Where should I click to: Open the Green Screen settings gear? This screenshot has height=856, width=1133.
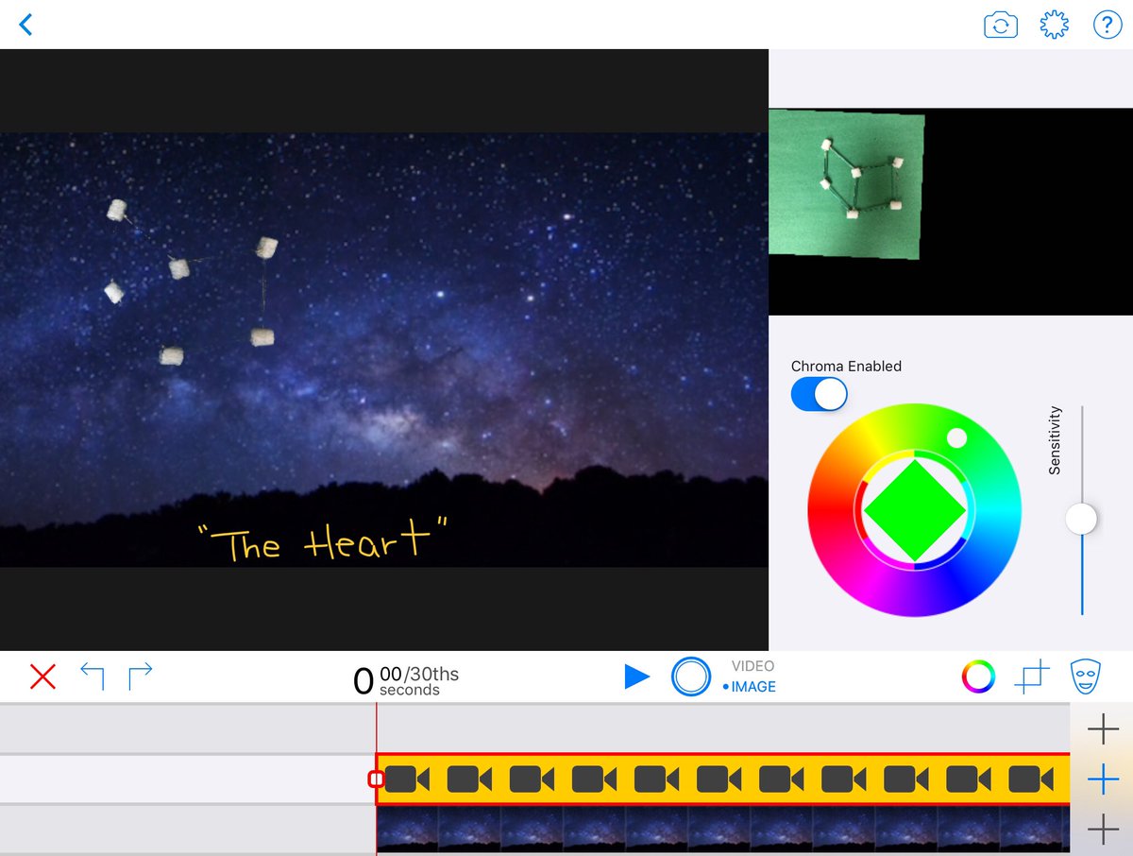click(1054, 25)
